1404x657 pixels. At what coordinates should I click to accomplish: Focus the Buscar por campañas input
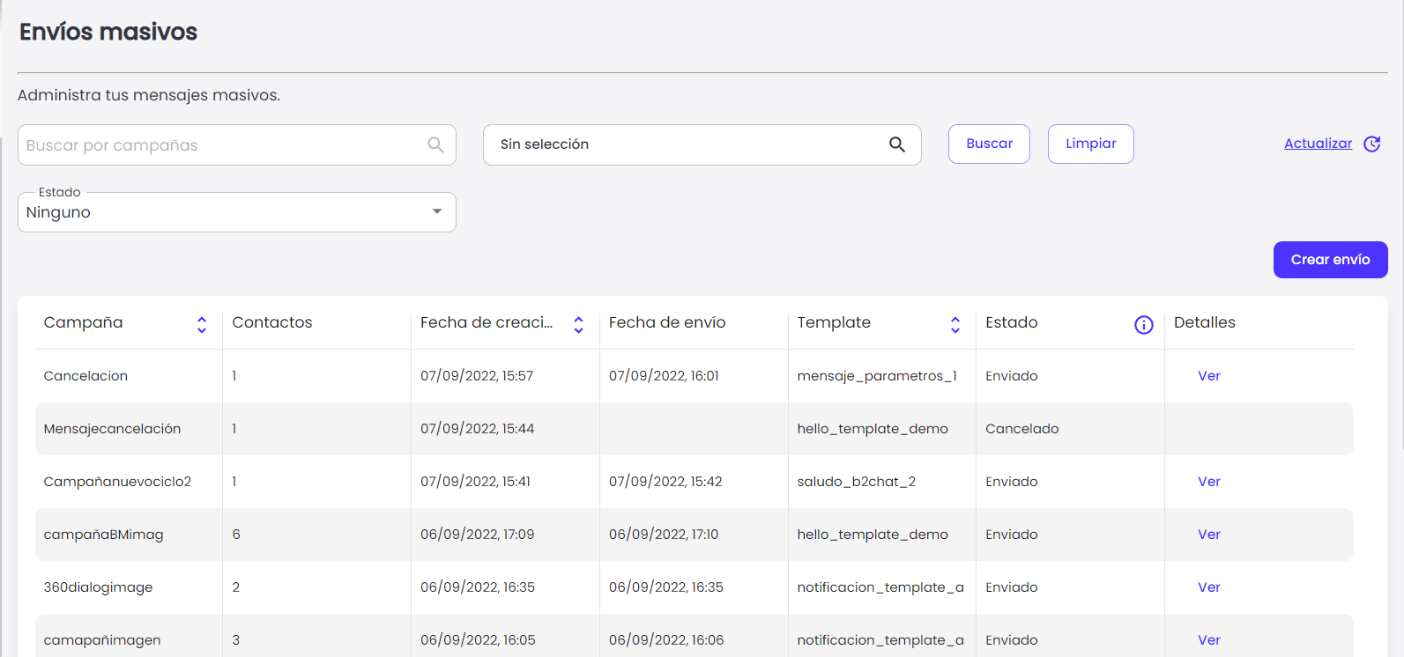pyautogui.click(x=220, y=145)
